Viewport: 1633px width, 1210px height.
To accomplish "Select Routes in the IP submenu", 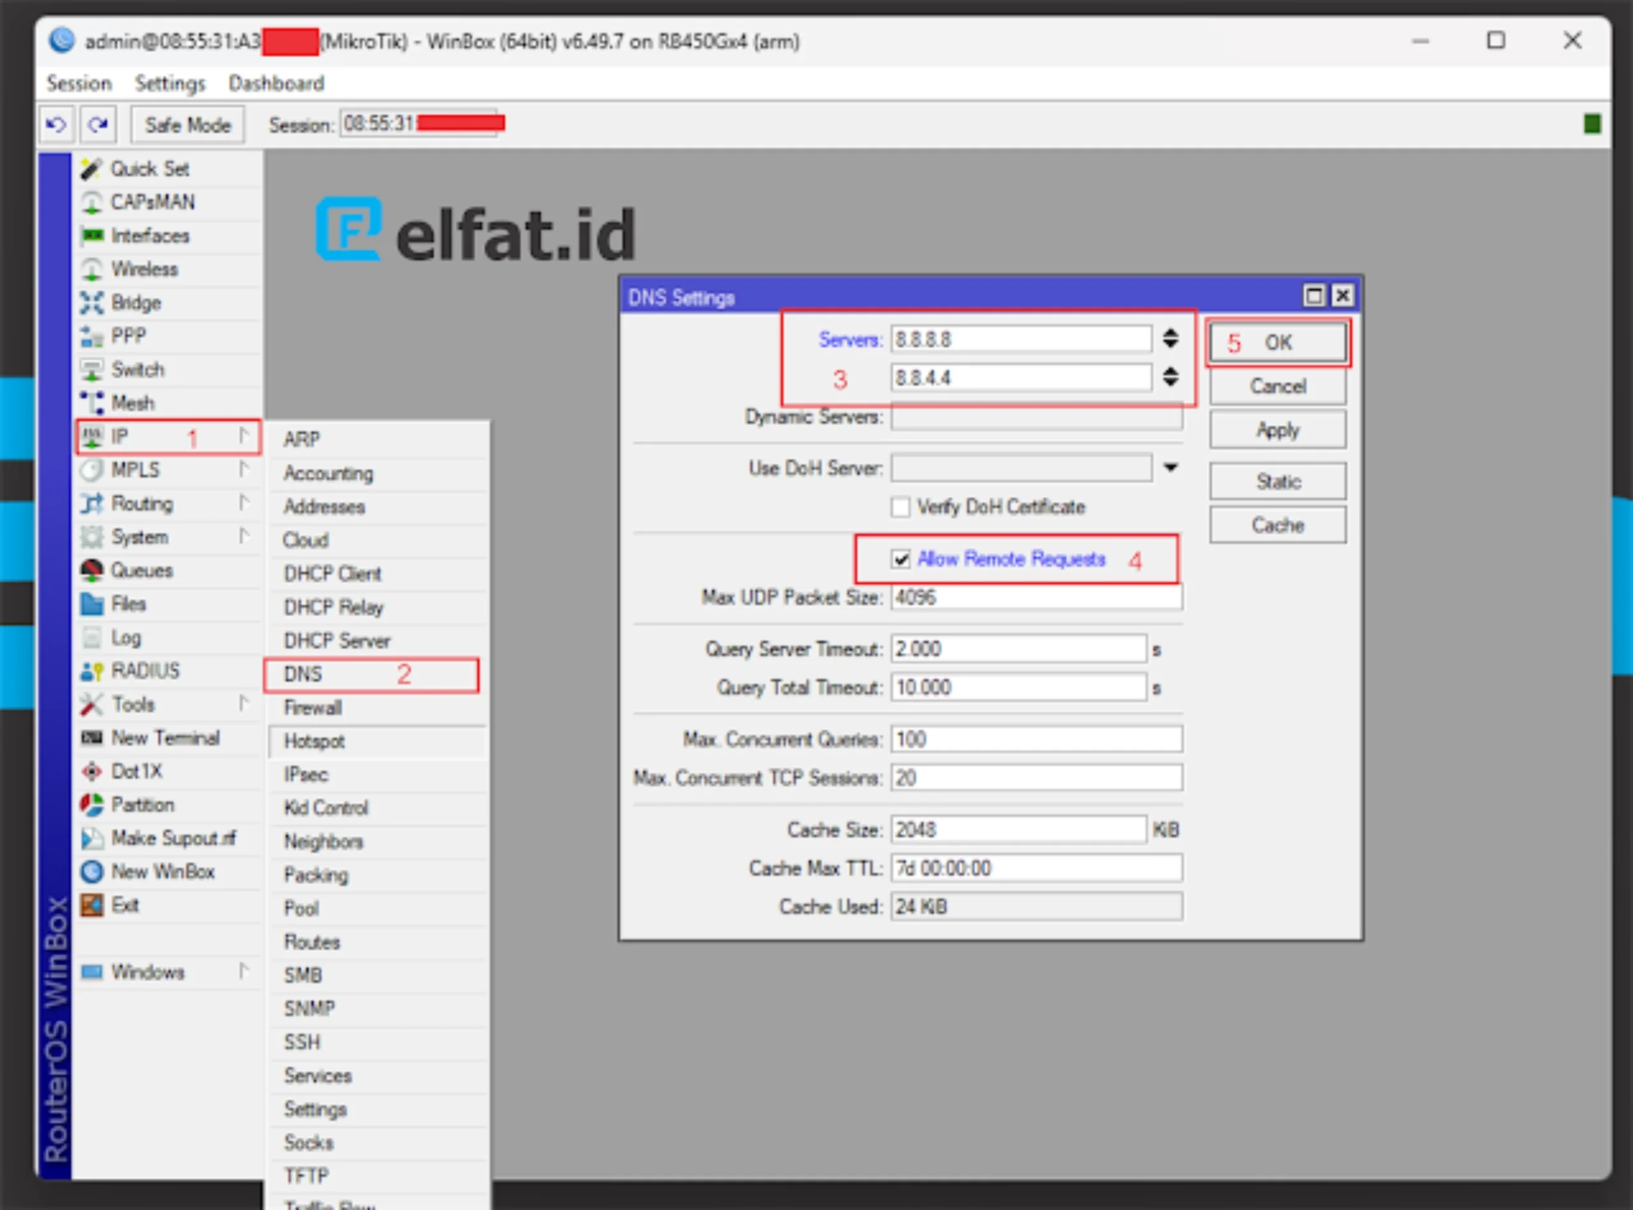I will (x=377, y=942).
